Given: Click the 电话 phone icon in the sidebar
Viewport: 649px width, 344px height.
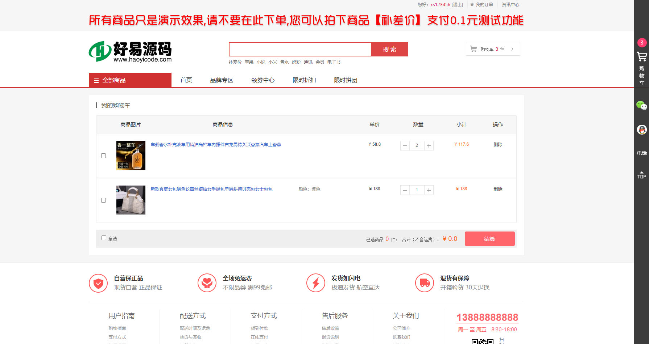Looking at the screenshot, I should point(641,153).
